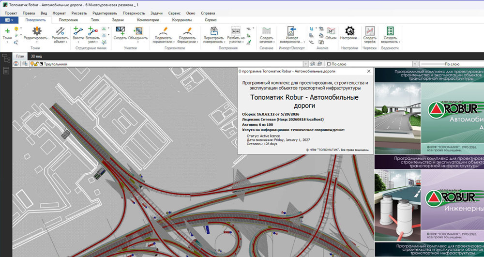
Task: Click the small lightbulb icon in Точки group
Action: tap(16, 29)
